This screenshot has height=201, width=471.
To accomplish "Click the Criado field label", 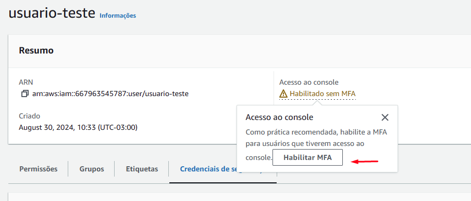I will pos(29,116).
